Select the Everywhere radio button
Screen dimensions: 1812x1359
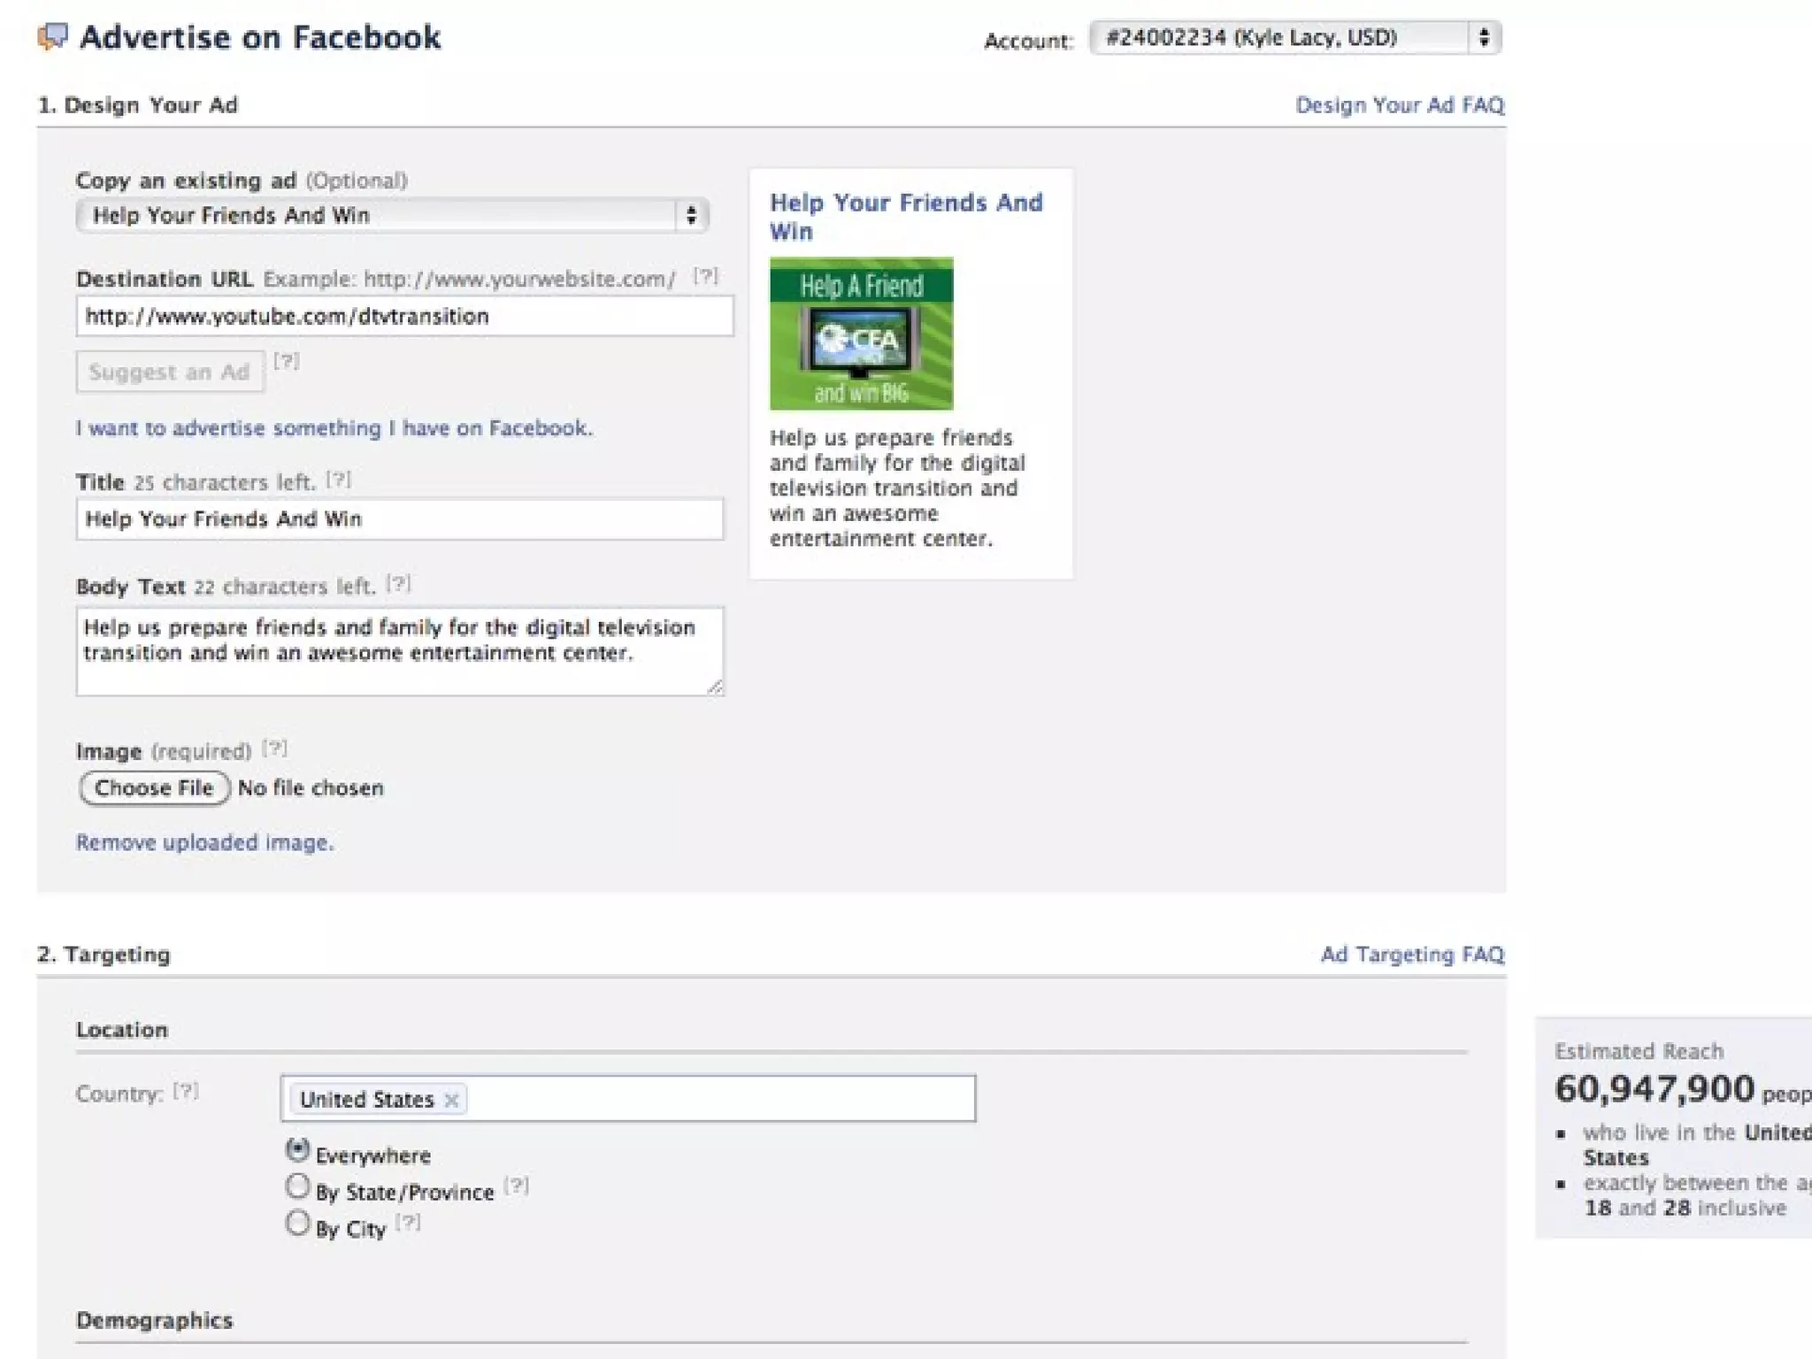click(x=298, y=1150)
